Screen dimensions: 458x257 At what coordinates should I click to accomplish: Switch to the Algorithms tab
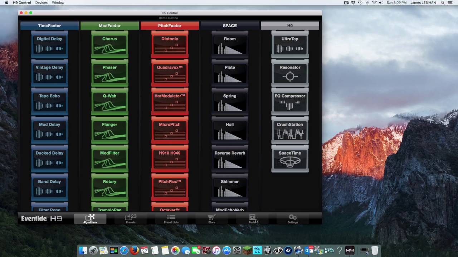point(90,219)
